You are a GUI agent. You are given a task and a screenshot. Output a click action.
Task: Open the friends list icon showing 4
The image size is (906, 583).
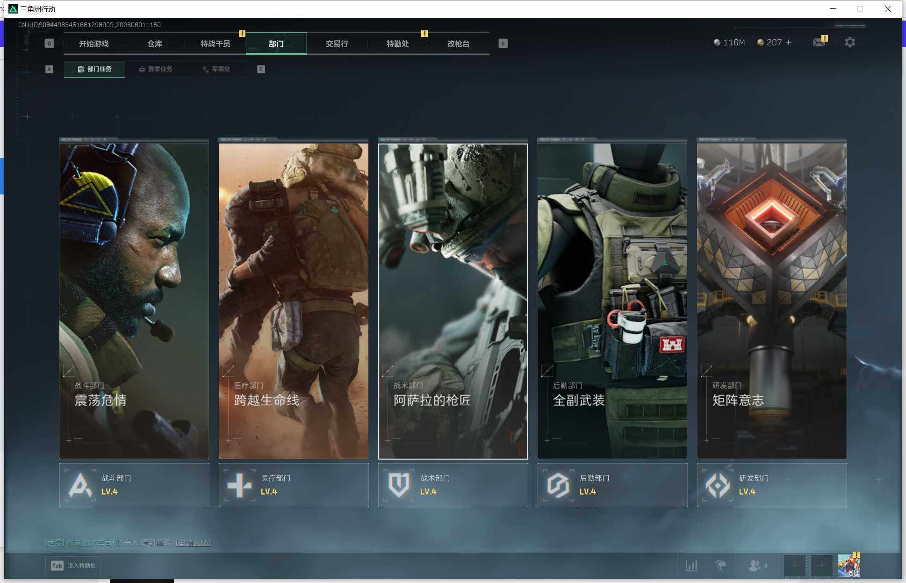(758, 566)
